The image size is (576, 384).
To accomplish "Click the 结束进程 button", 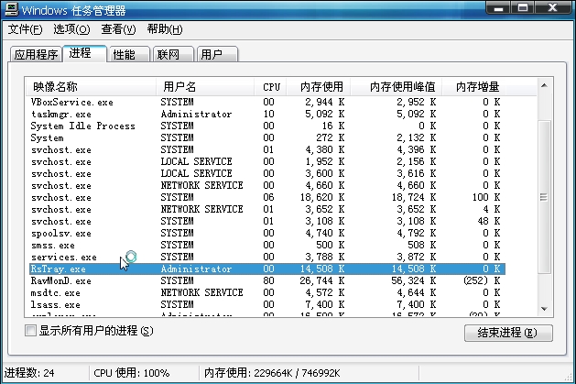I will (508, 333).
